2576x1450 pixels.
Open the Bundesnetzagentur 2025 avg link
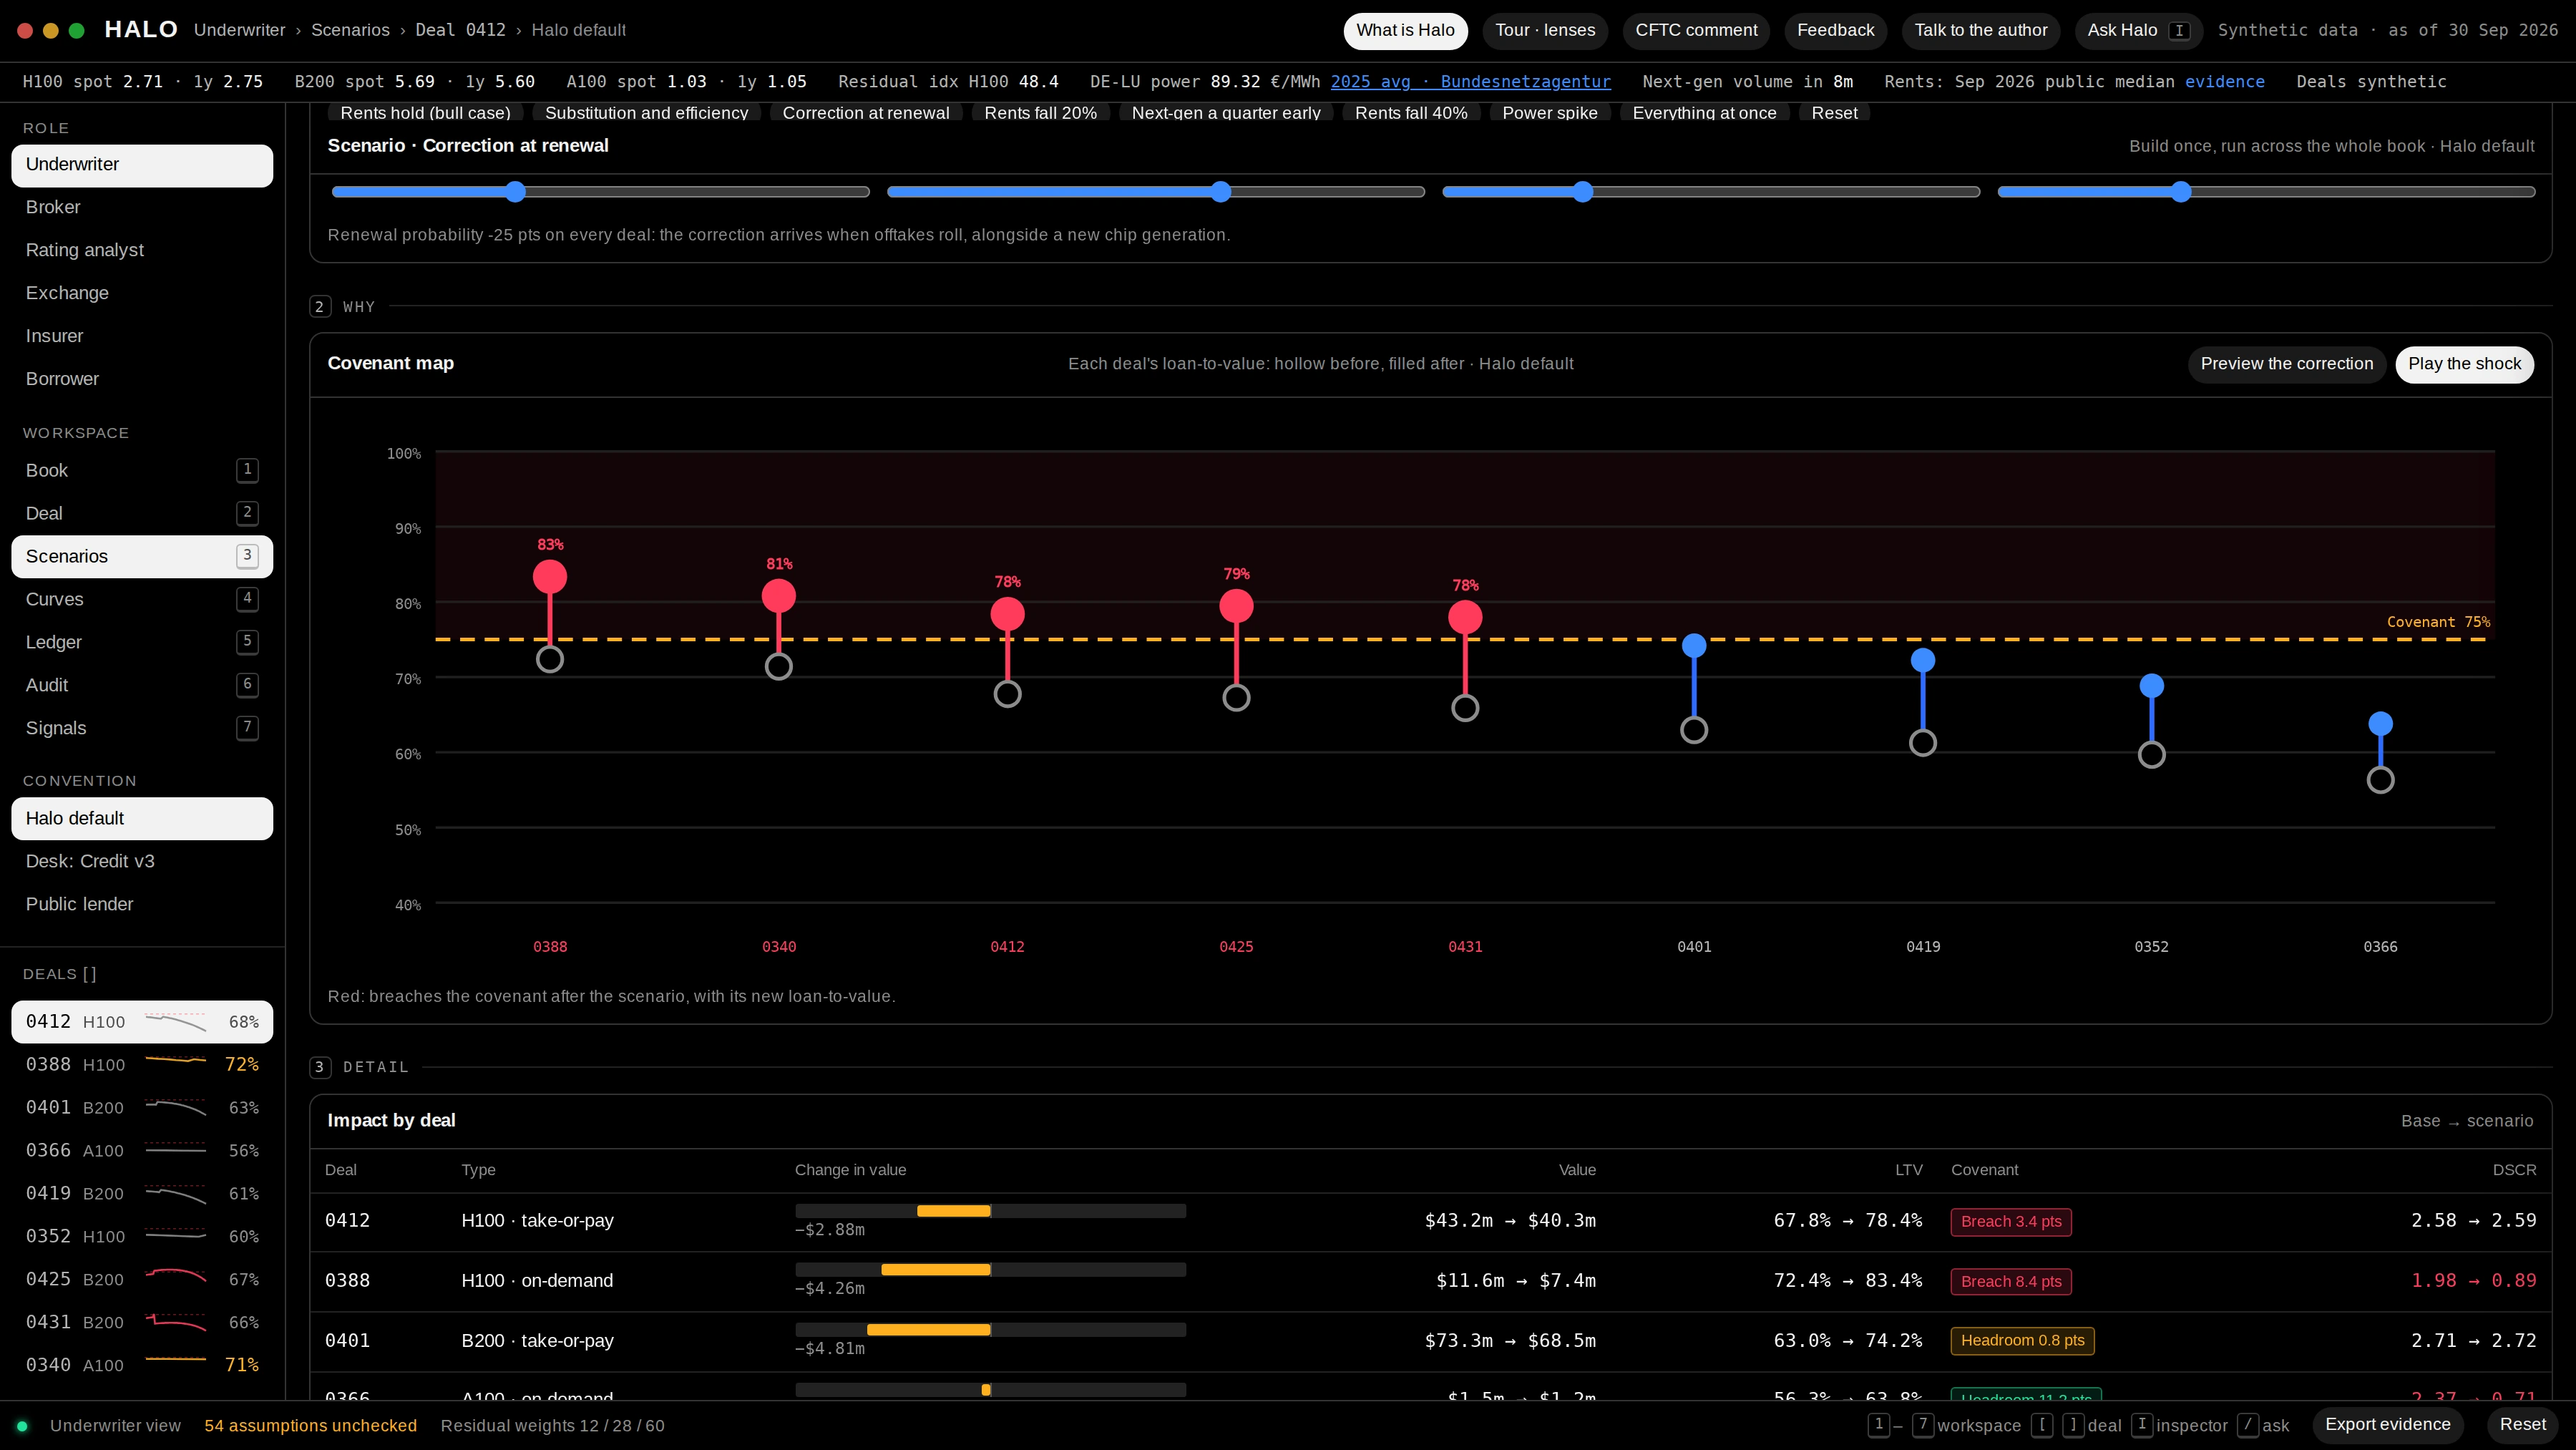tap(1470, 82)
